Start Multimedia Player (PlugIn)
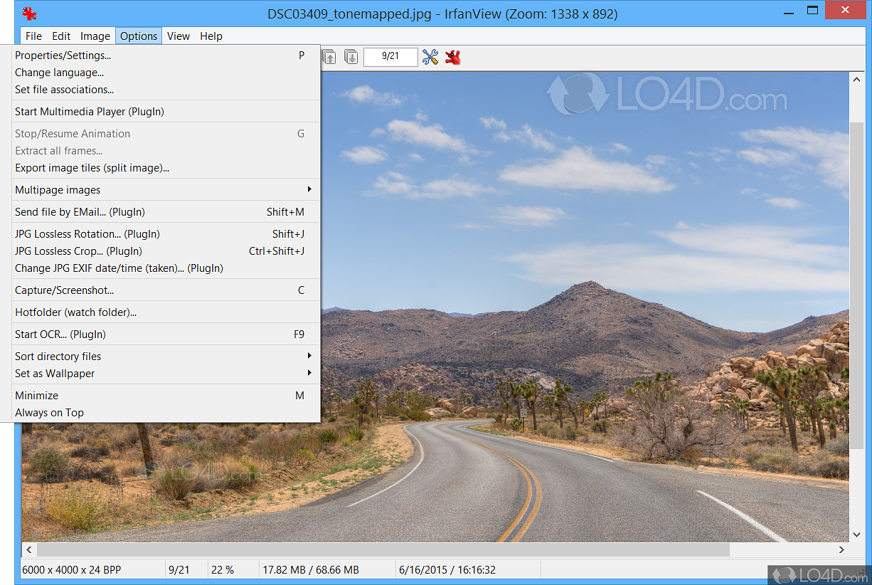Screen dimensions: 872x585 coord(166,112)
